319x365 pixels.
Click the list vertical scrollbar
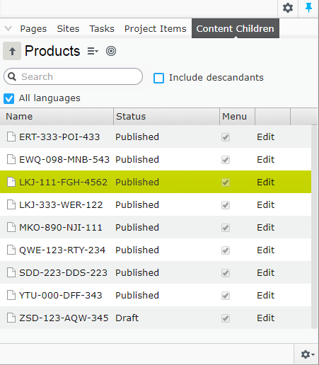314,227
